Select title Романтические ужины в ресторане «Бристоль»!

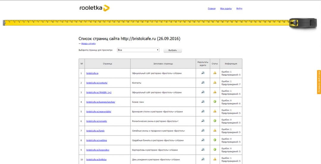click(x=155, y=121)
